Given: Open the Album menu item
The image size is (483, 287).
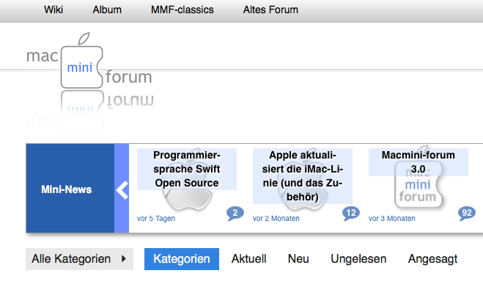Looking at the screenshot, I should [x=107, y=10].
